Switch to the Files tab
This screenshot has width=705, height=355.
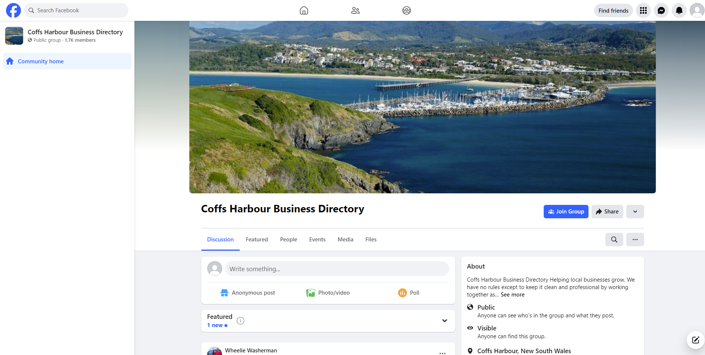pyautogui.click(x=371, y=240)
